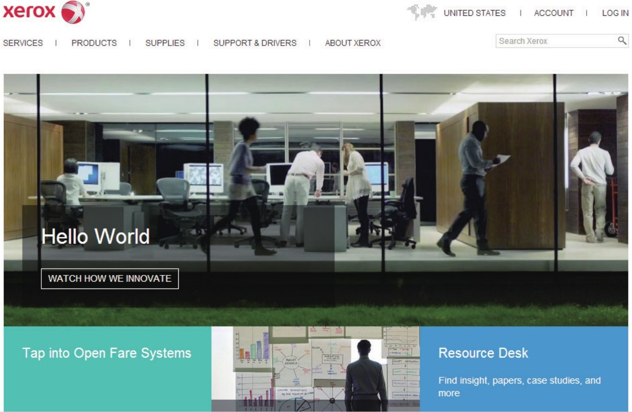The height and width of the screenshot is (412, 632).
Task: Click the office hero banner image
Action: 316,200
